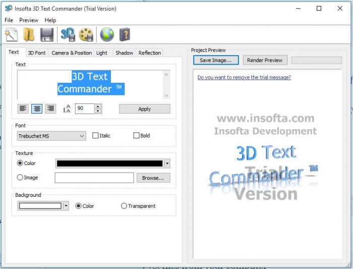353x269 pixels.
Task: Enable the Bold checkbox
Action: [x=136, y=135]
